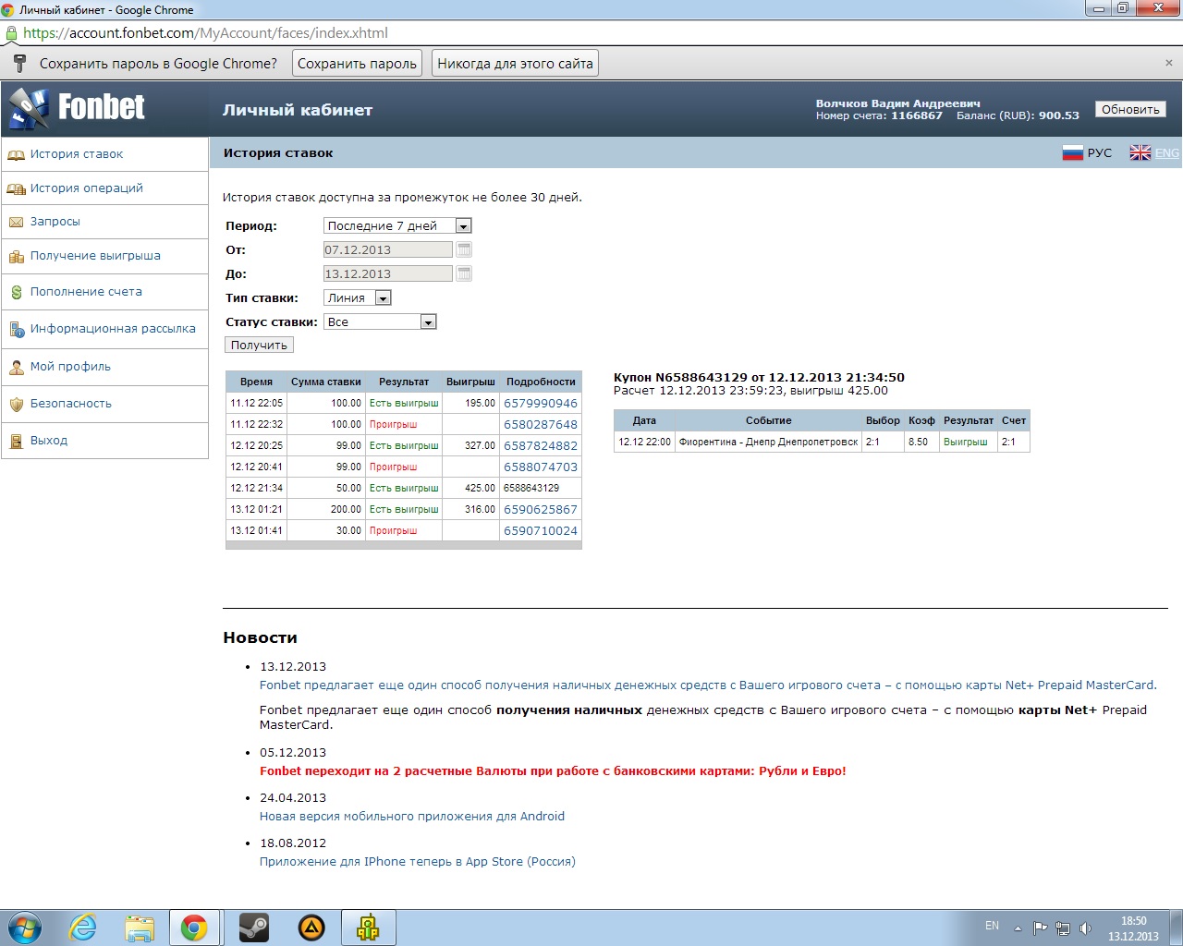The width and height of the screenshot is (1183, 946).
Task: Click the book icon beside История ставок
Action: point(16,155)
